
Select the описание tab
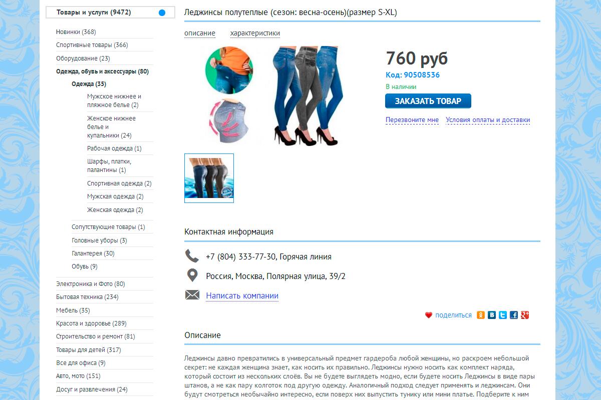tap(200, 33)
